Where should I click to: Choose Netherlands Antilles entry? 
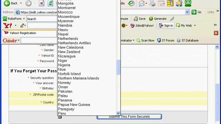[x=75, y=43]
